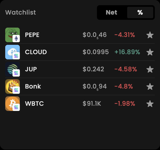Toggle the WBTC star icon

150,104
